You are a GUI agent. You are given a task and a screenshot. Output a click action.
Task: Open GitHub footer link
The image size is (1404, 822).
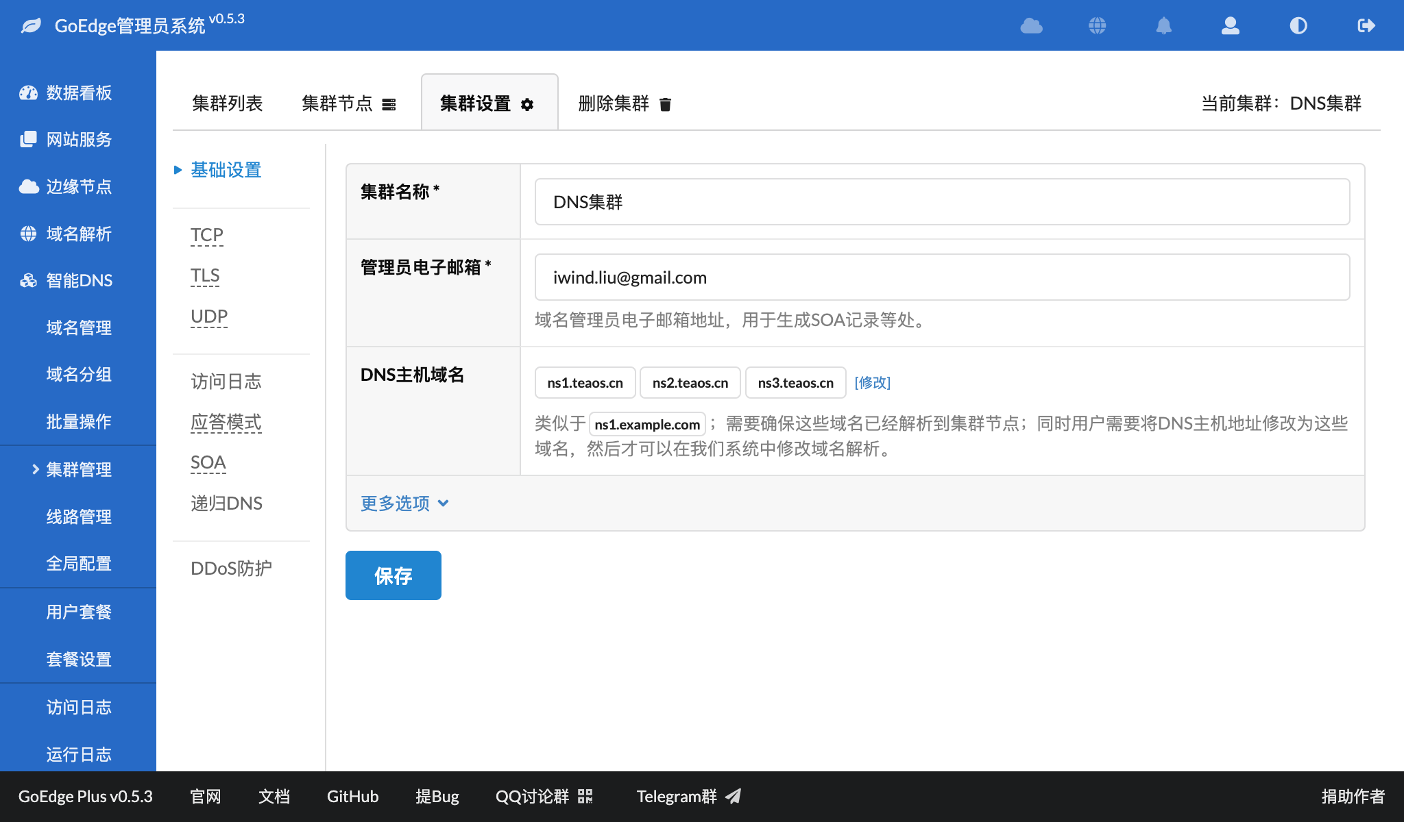click(352, 797)
